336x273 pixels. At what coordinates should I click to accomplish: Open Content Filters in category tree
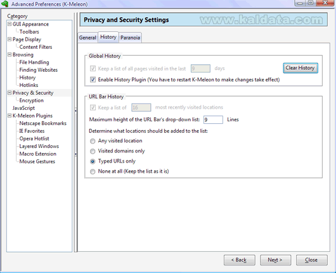pyautogui.click(x=36, y=47)
